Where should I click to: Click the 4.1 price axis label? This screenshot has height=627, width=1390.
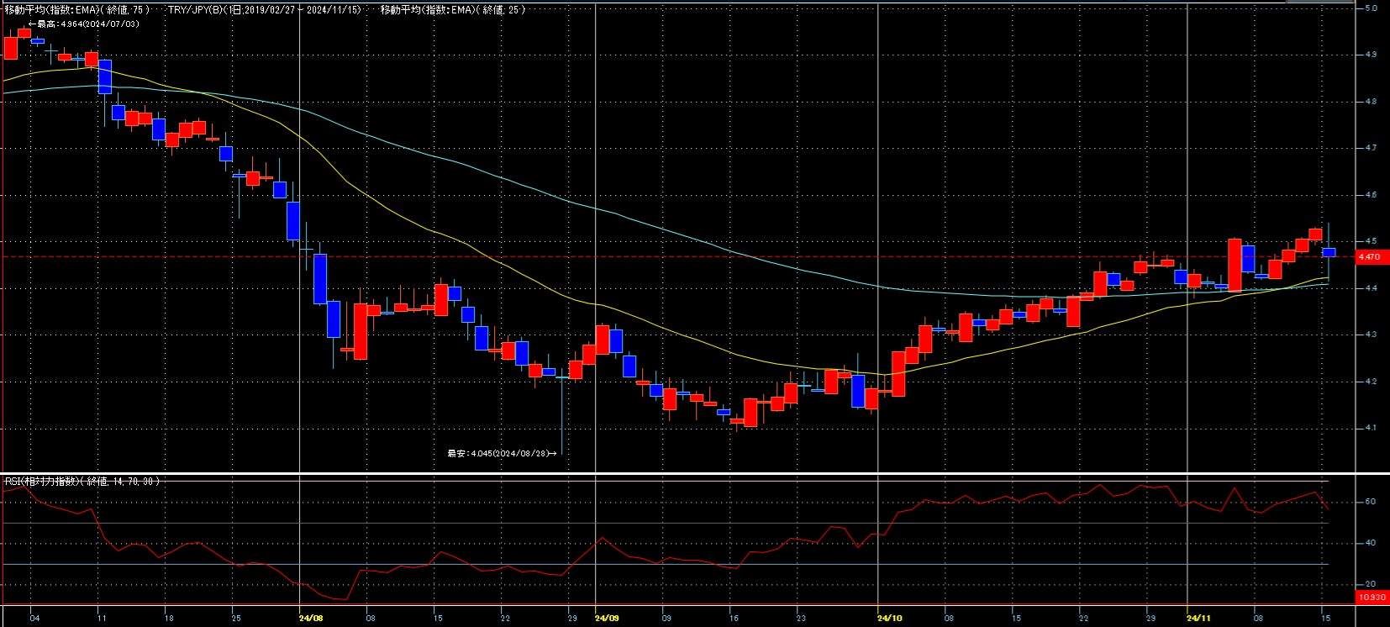tap(1371, 428)
